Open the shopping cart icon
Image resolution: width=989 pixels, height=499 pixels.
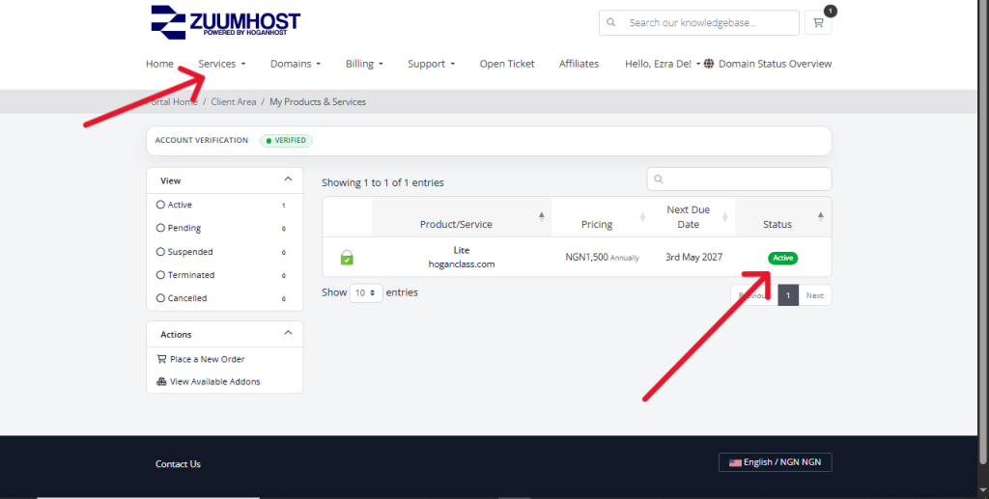tap(818, 23)
